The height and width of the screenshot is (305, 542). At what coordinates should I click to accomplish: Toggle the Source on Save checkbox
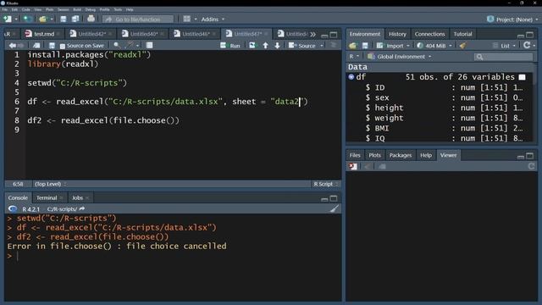pos(63,46)
